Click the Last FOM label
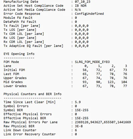The image size is (133, 139). coord(11,74)
